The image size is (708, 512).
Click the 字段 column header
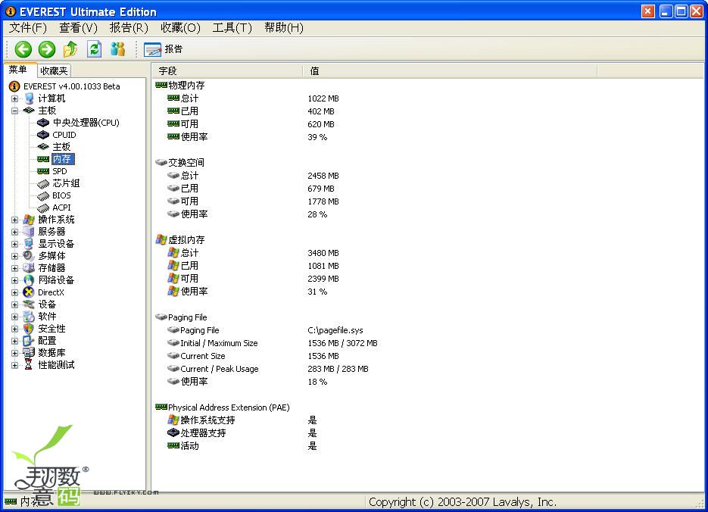(228, 71)
